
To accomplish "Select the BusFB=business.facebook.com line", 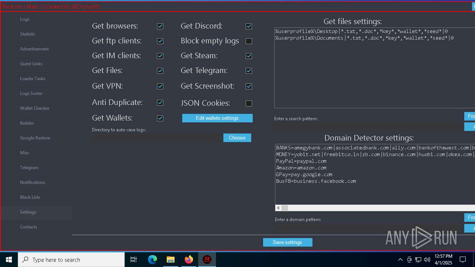I will 316,181.
